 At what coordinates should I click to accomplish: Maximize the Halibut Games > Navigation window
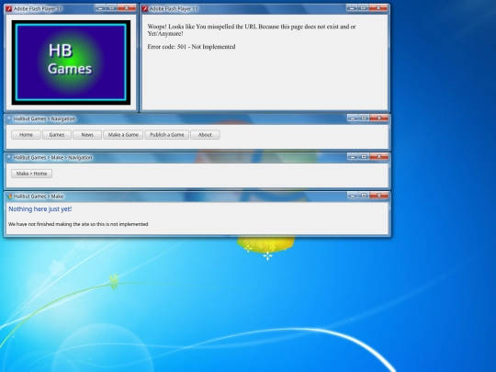click(364, 118)
